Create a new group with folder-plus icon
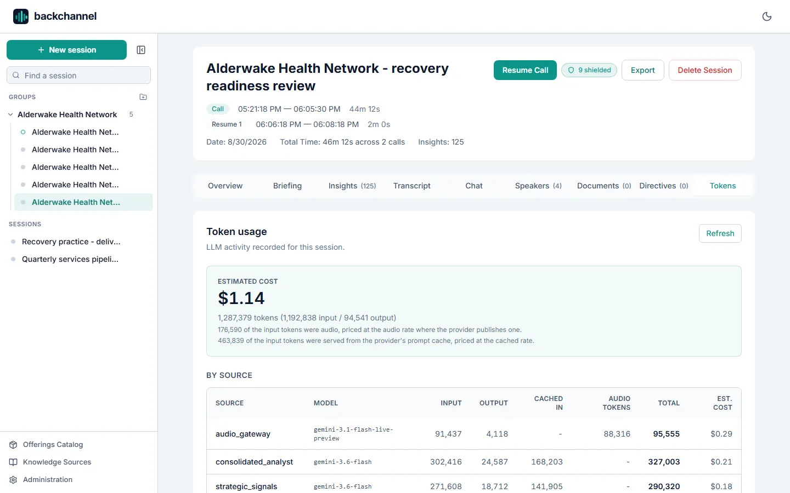The image size is (790, 493). pyautogui.click(x=143, y=97)
